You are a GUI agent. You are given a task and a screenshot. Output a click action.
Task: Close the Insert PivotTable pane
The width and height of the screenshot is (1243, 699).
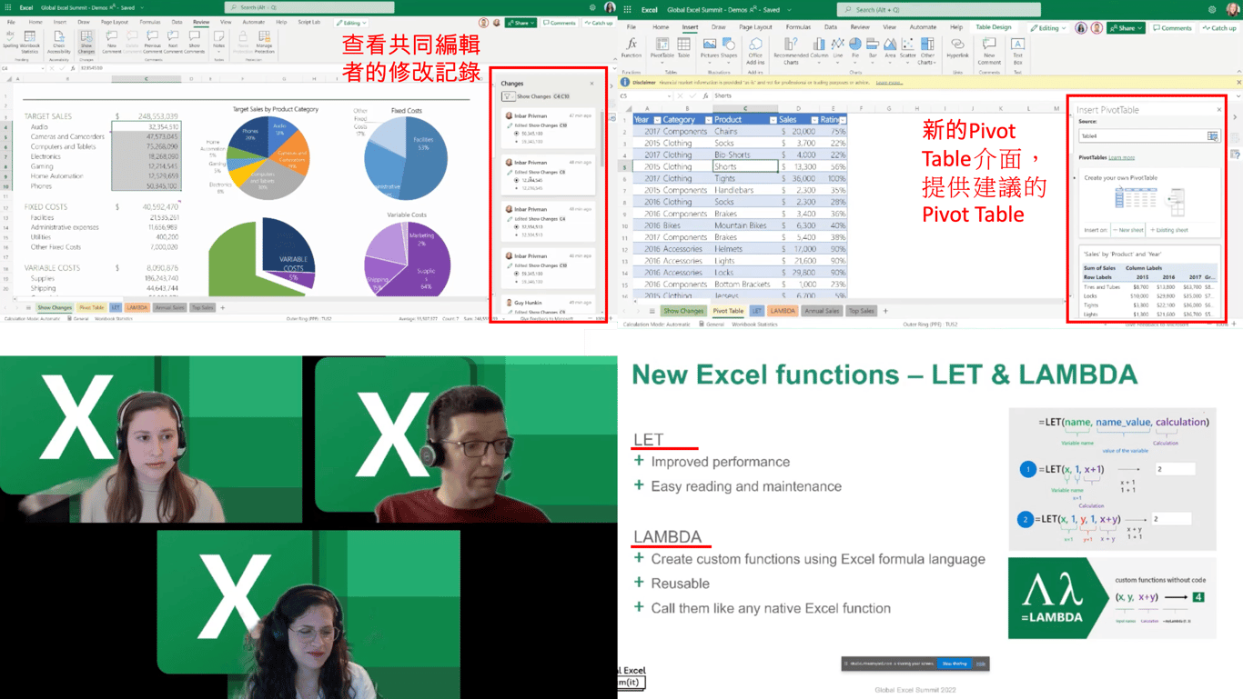(x=1219, y=110)
